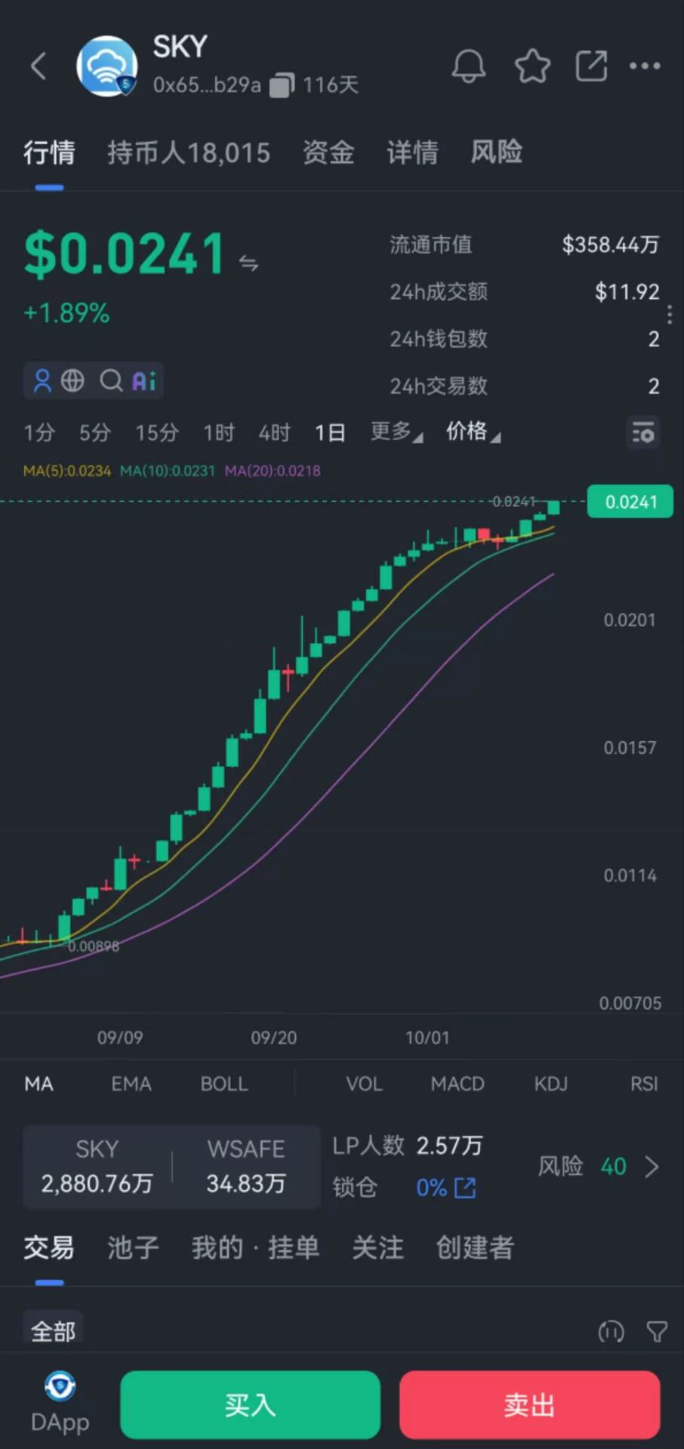
Task: Switch to the 池子 tab
Action: pos(133,1247)
